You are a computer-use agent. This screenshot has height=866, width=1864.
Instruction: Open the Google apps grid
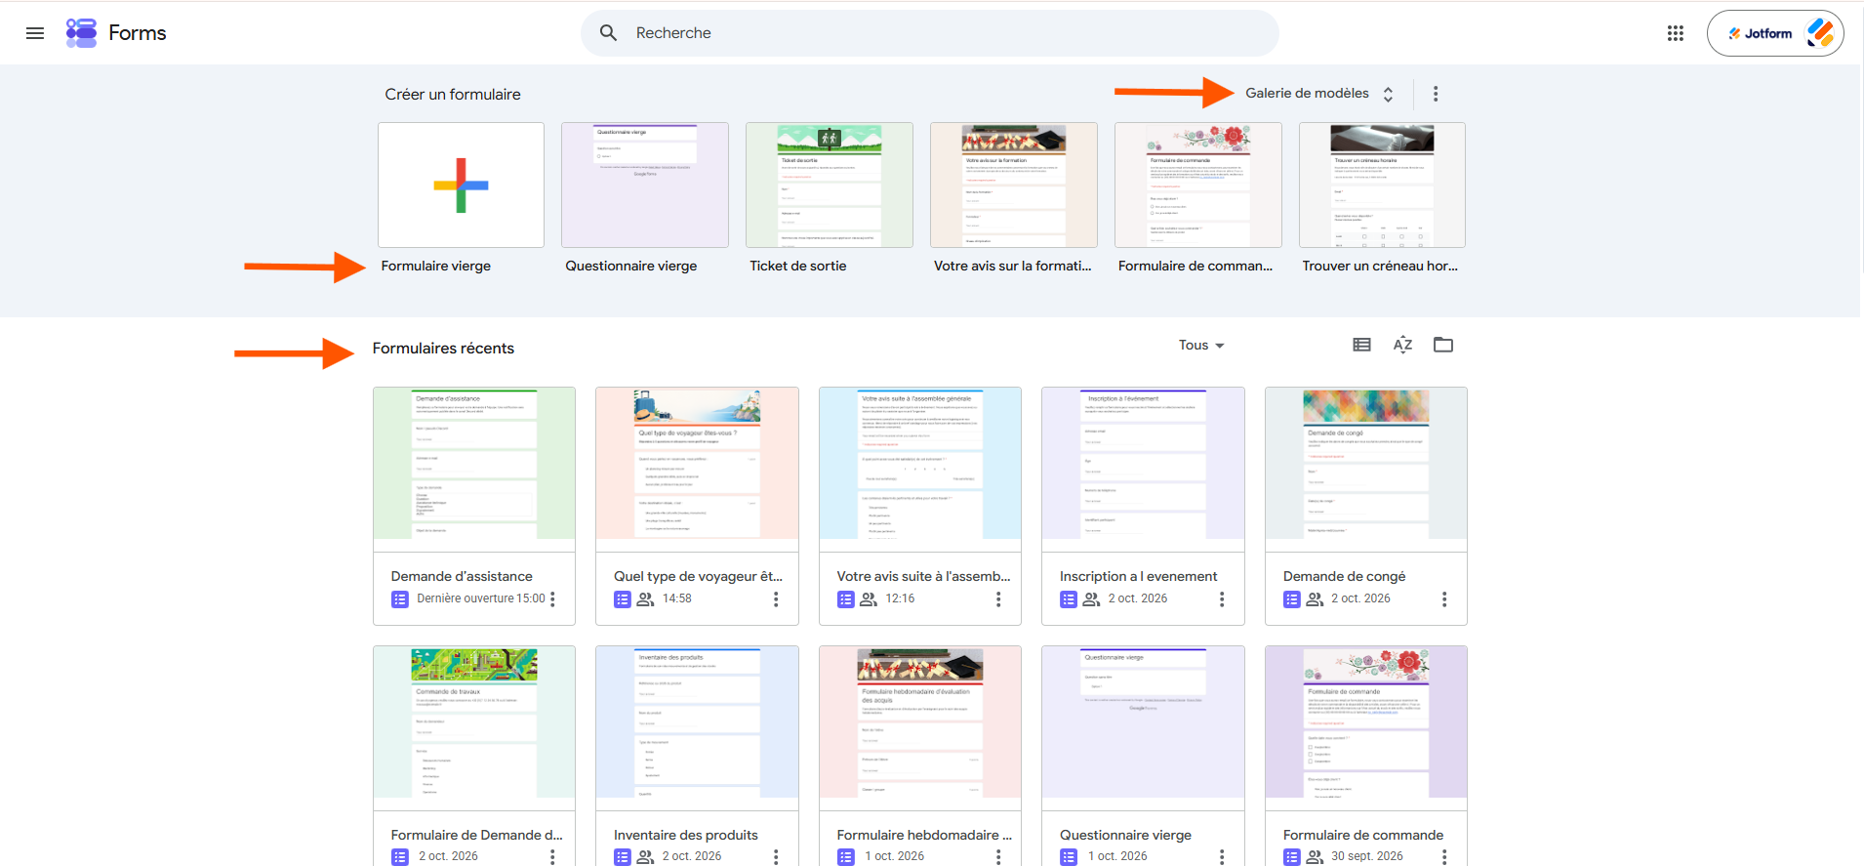coord(1676,33)
